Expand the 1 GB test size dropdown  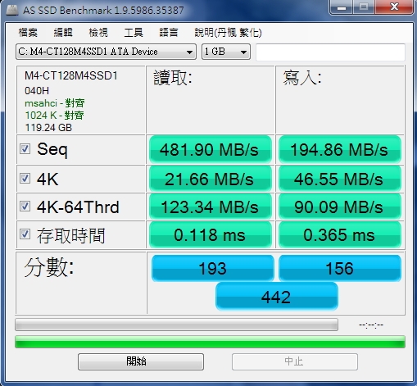coord(226,52)
